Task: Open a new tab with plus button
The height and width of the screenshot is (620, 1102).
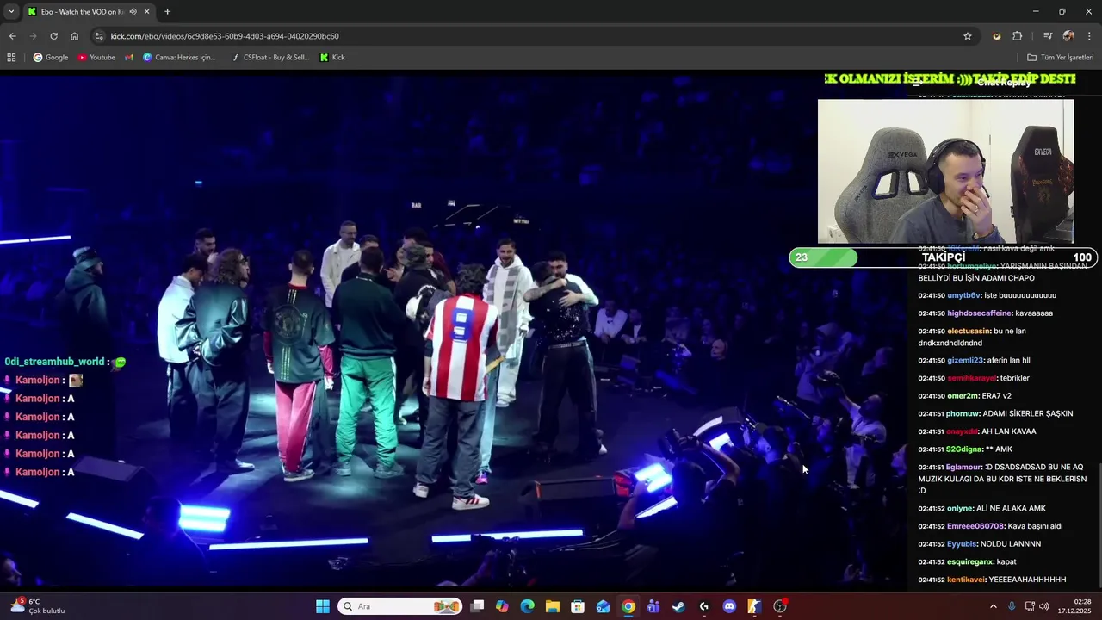Action: [x=167, y=12]
